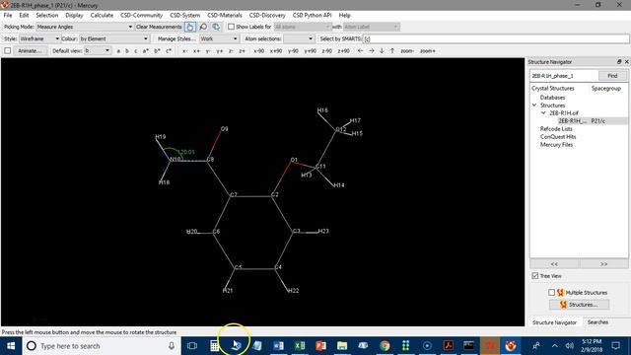Switch to the Searches tab

click(x=597, y=322)
